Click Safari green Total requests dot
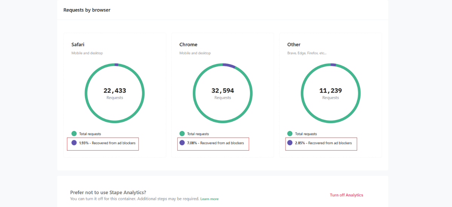 coord(74,134)
